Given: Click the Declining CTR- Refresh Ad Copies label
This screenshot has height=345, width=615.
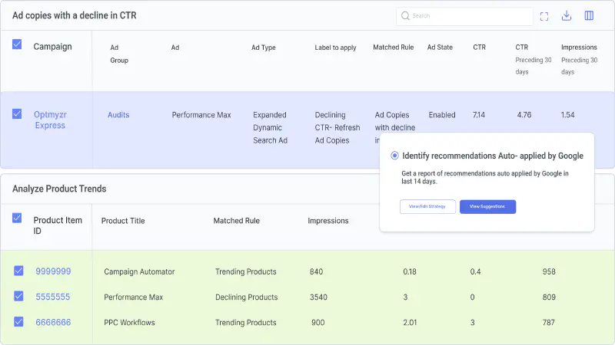Looking at the screenshot, I should coord(337,127).
